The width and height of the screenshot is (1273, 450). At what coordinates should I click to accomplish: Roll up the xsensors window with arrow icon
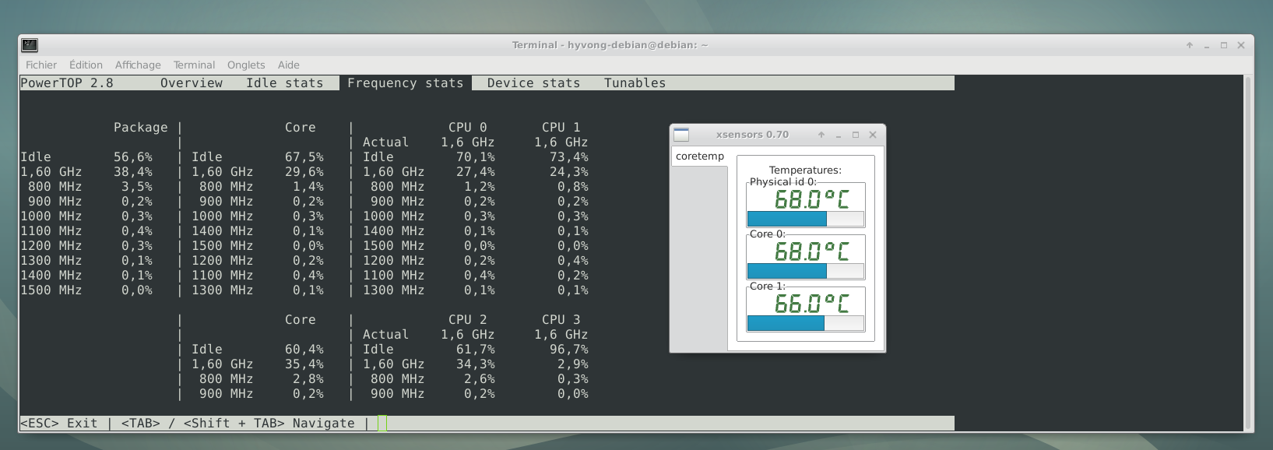click(x=821, y=135)
